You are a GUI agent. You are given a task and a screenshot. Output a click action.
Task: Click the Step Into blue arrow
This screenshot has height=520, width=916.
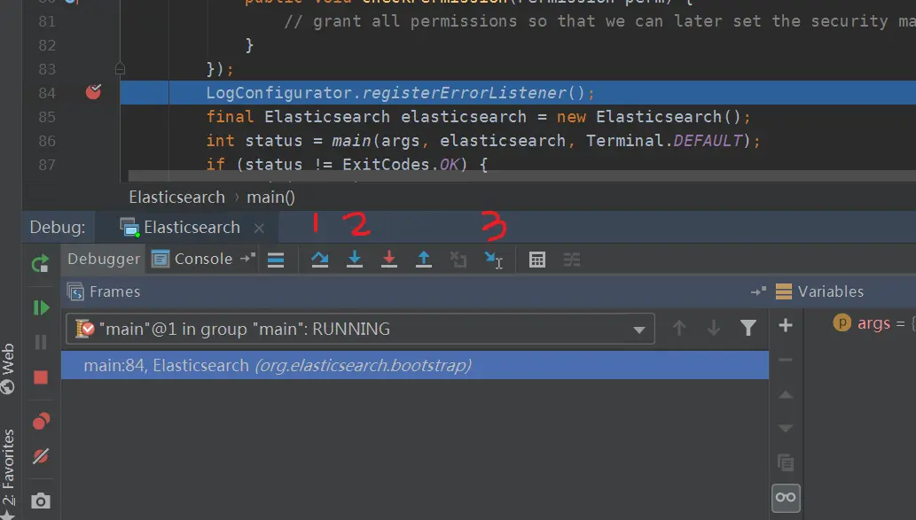coord(355,260)
